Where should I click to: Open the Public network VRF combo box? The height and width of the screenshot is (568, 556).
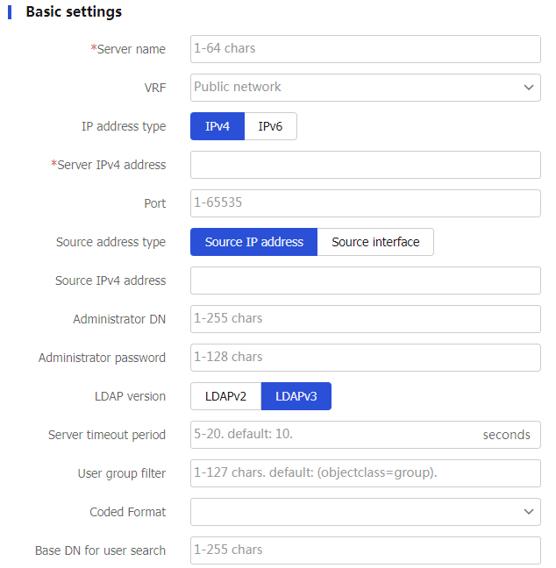(x=366, y=88)
